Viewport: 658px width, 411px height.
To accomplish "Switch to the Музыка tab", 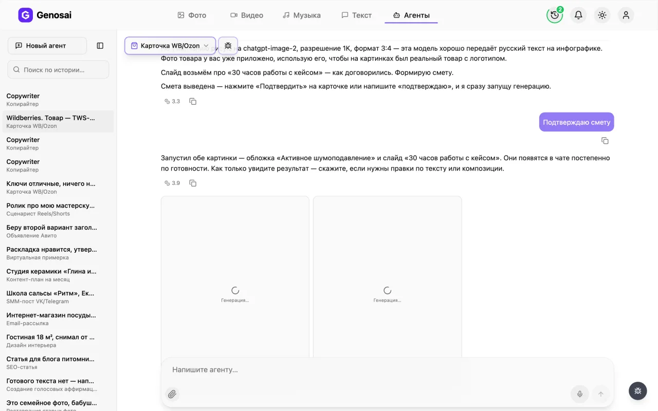I will [302, 15].
